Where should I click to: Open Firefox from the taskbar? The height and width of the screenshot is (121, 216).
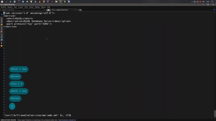[44, 2]
